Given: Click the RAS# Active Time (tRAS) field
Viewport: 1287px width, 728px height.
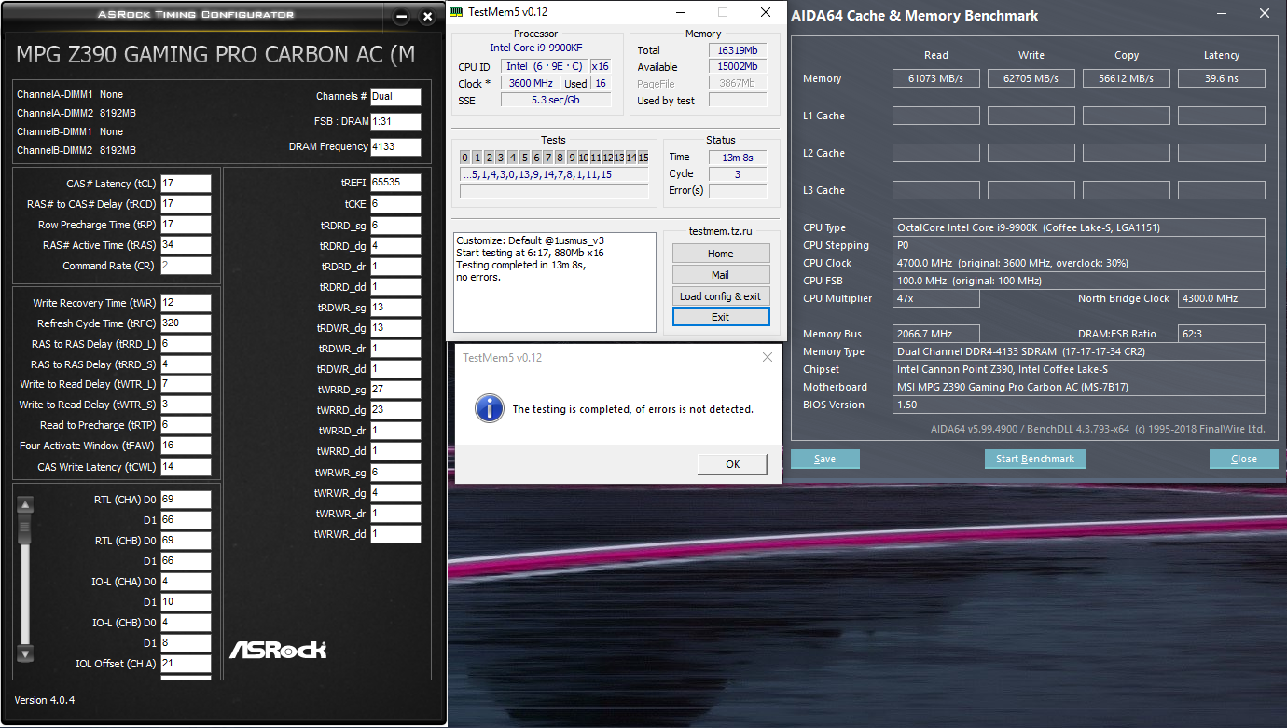Looking at the screenshot, I should [x=186, y=245].
